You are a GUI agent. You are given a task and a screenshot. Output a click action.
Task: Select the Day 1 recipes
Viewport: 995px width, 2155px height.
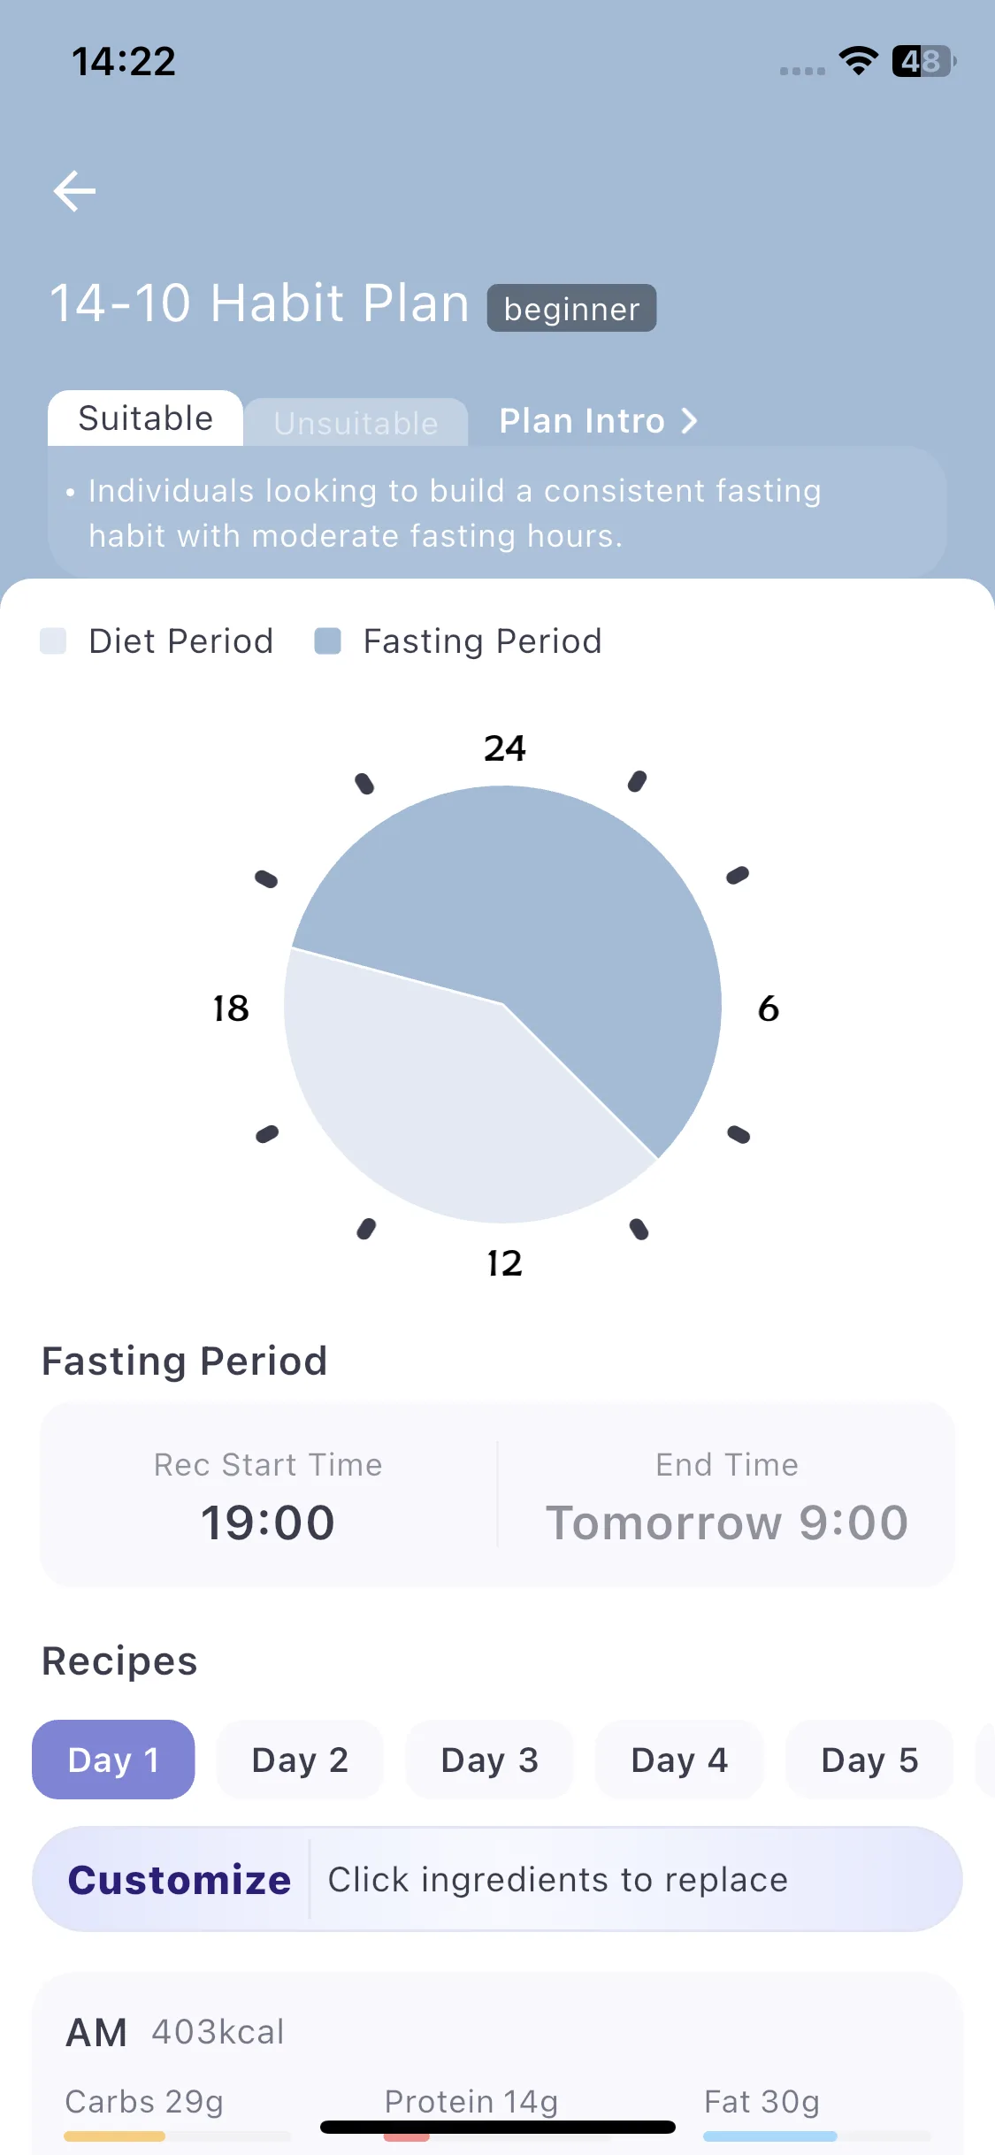coord(113,1760)
